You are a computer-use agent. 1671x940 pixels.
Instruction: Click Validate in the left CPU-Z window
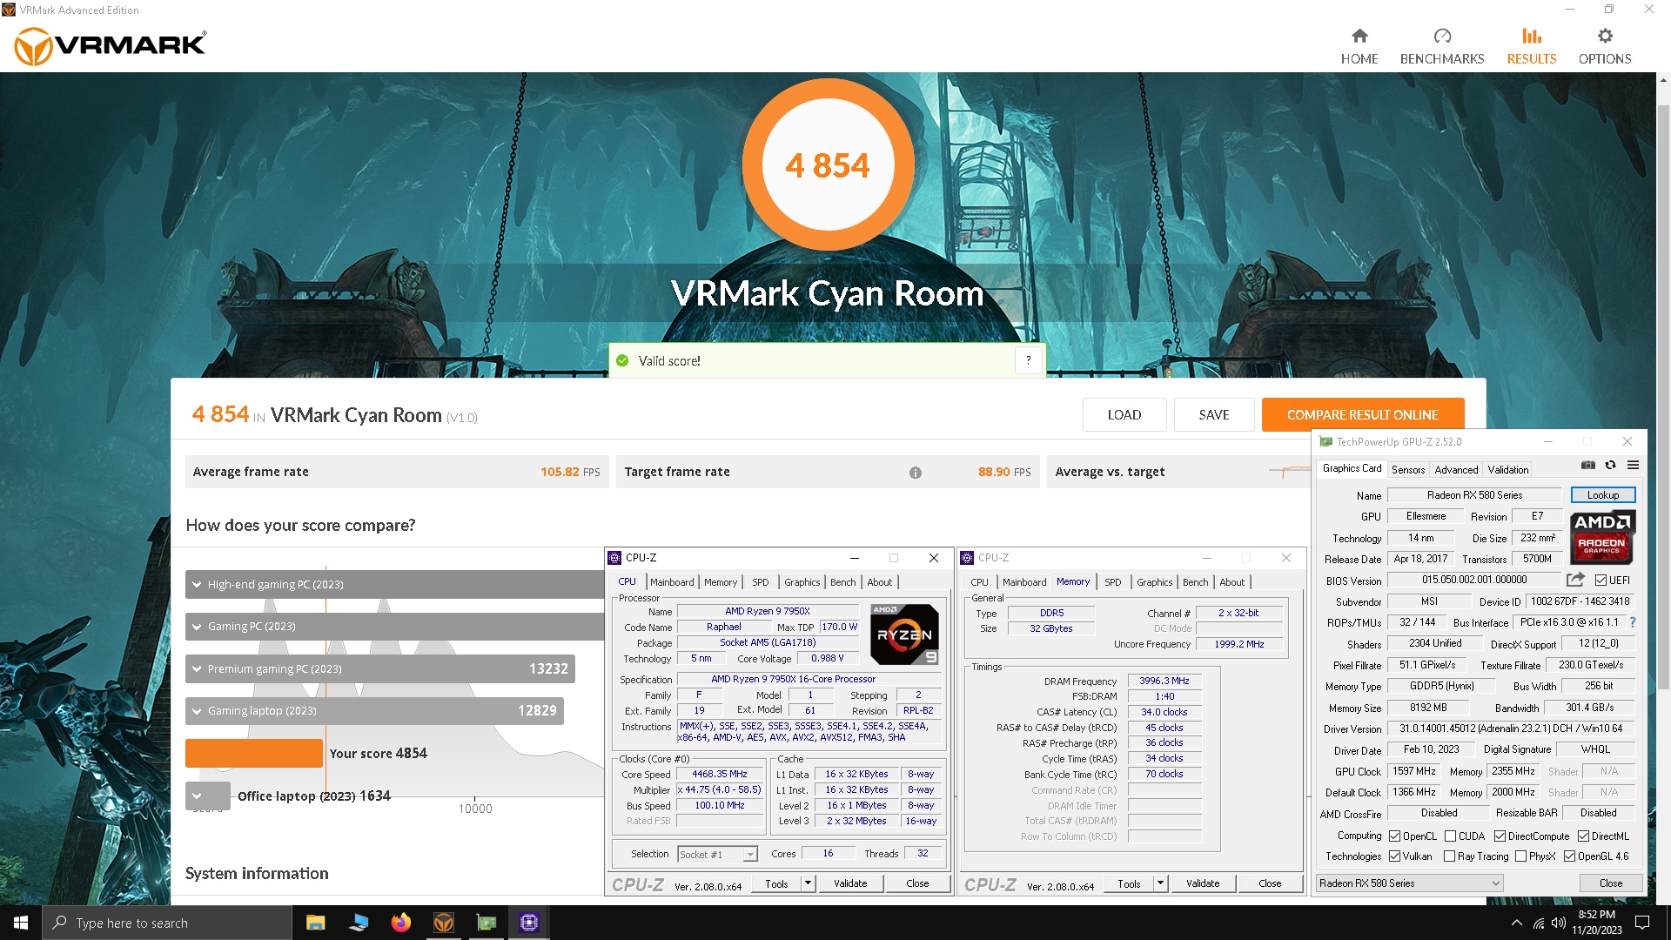click(x=850, y=883)
